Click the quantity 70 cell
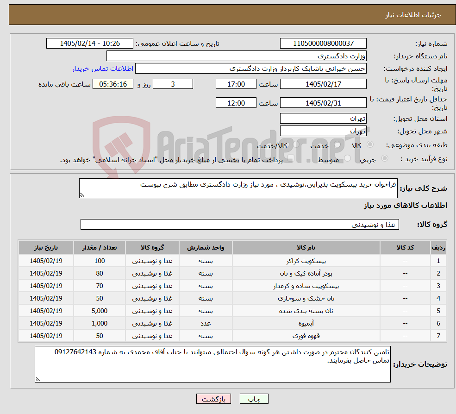This screenshot has width=456, height=414. pos(100,286)
